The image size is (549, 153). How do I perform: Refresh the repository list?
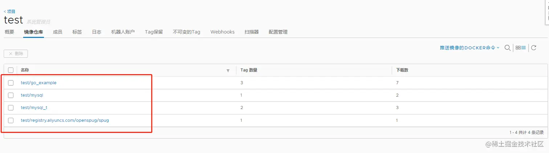[534, 48]
